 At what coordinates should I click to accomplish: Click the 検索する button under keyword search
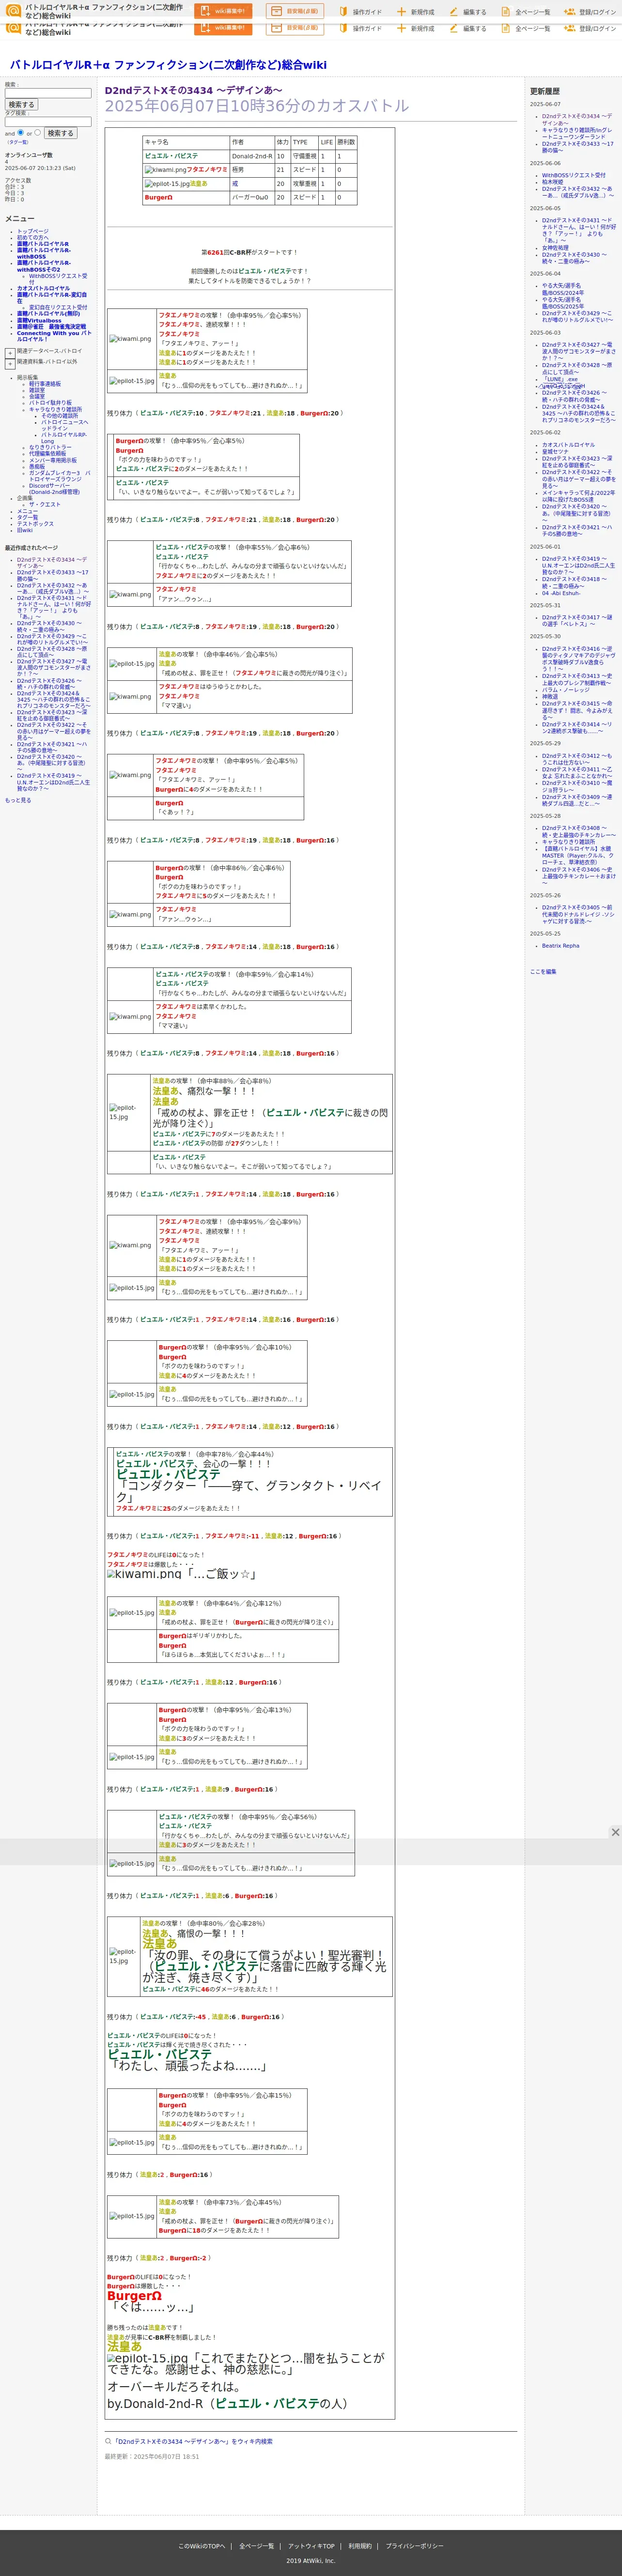pos(21,104)
